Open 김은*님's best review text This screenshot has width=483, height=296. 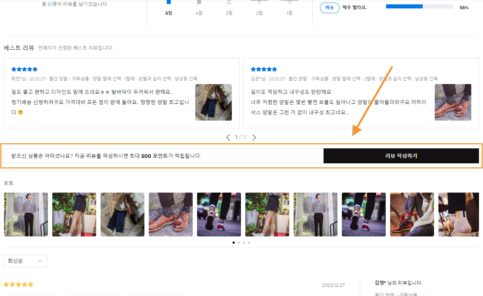pyautogui.click(x=338, y=102)
